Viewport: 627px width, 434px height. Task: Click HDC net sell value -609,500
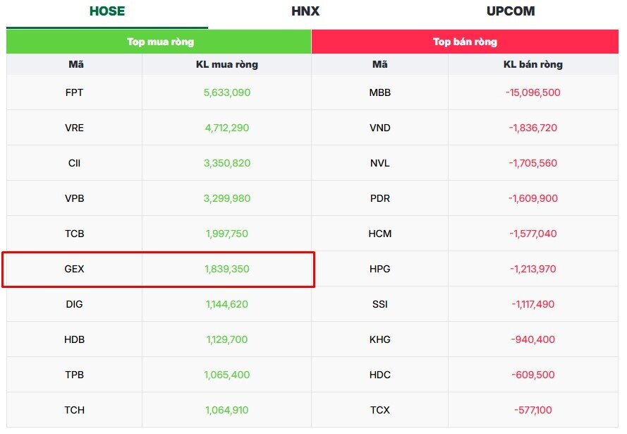coord(533,375)
